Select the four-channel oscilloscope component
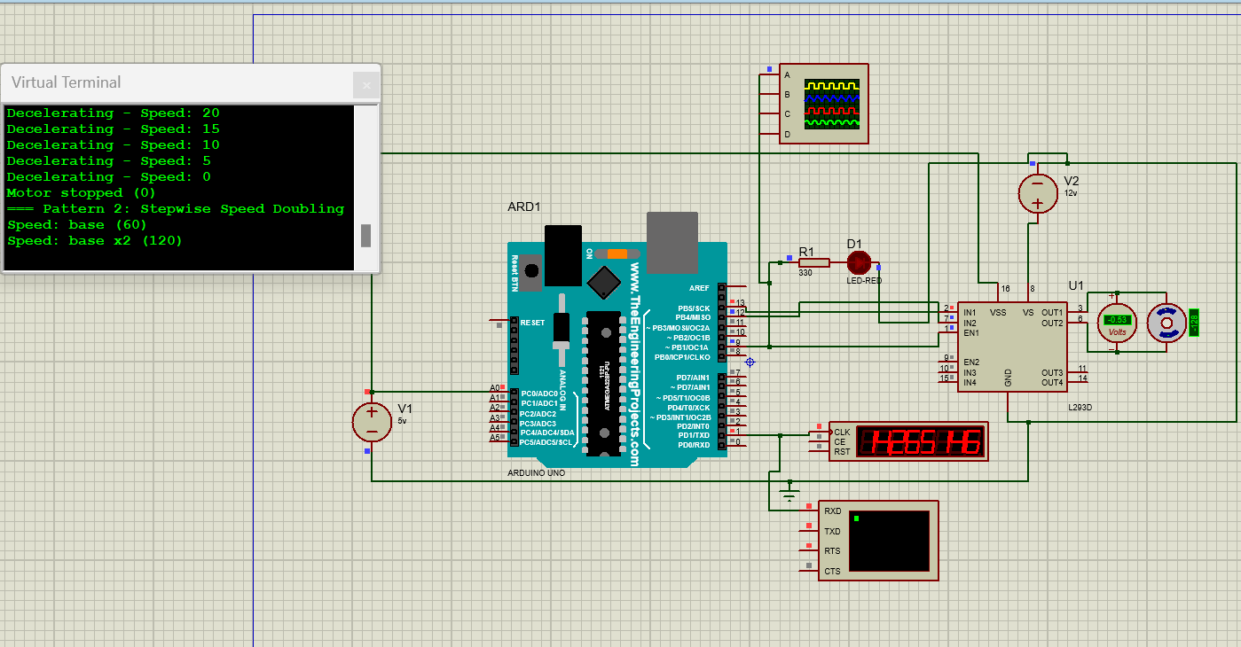The width and height of the screenshot is (1241, 647). pyautogui.click(x=823, y=103)
